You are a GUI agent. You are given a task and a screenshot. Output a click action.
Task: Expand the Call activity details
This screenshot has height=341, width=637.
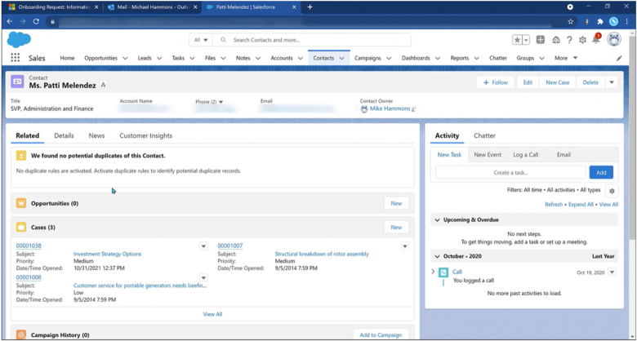433,272
